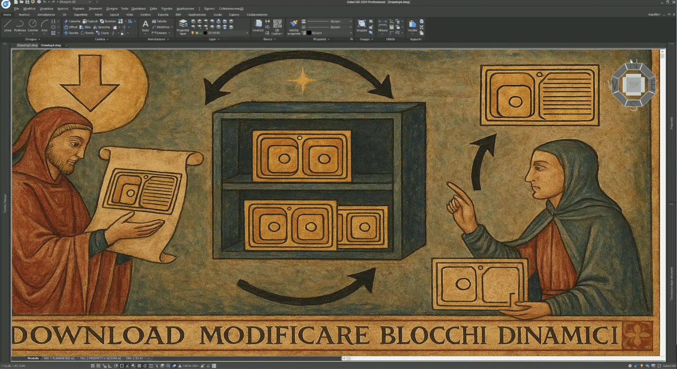The height and width of the screenshot is (369, 677).
Task: Toggle grid display in status bar
Action: click(93, 366)
